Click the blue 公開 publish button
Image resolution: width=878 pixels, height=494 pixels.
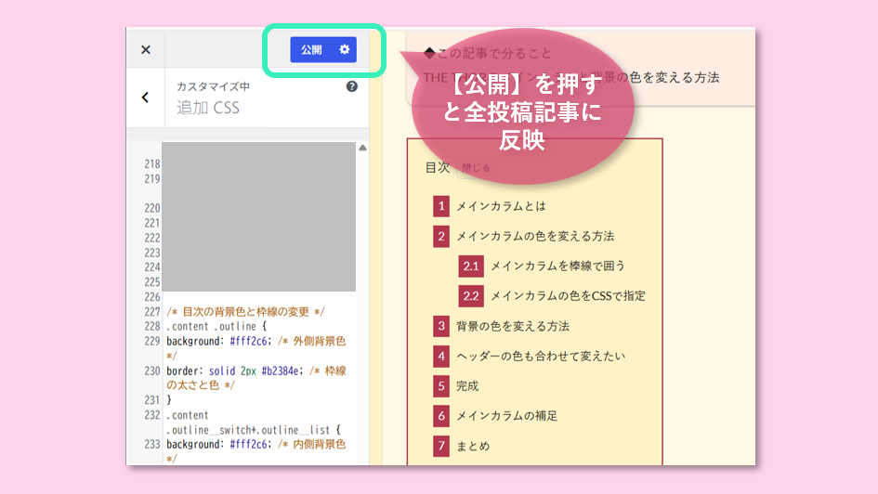coord(312,50)
